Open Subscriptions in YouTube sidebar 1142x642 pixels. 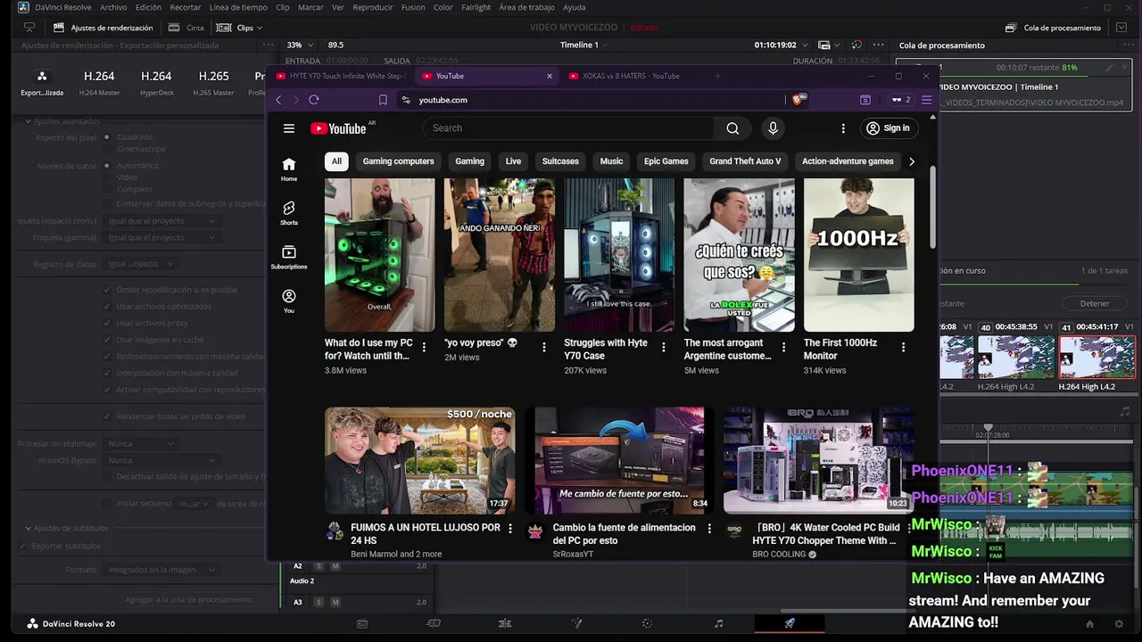(288, 257)
